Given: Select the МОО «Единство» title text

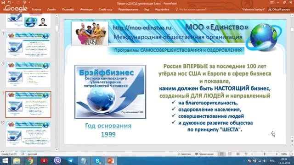Looking at the screenshot, I should pyautogui.click(x=216, y=27).
